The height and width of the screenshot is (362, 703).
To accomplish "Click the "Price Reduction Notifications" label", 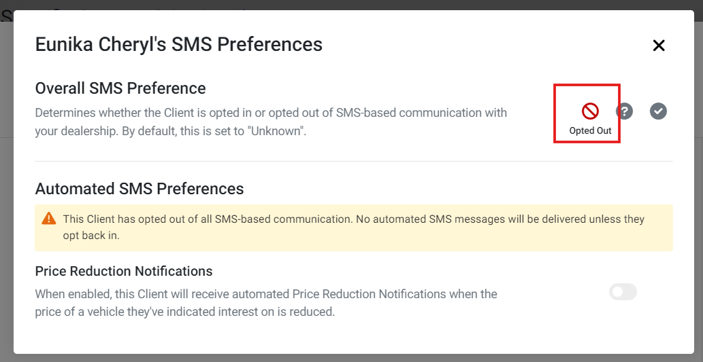I will tap(124, 271).
